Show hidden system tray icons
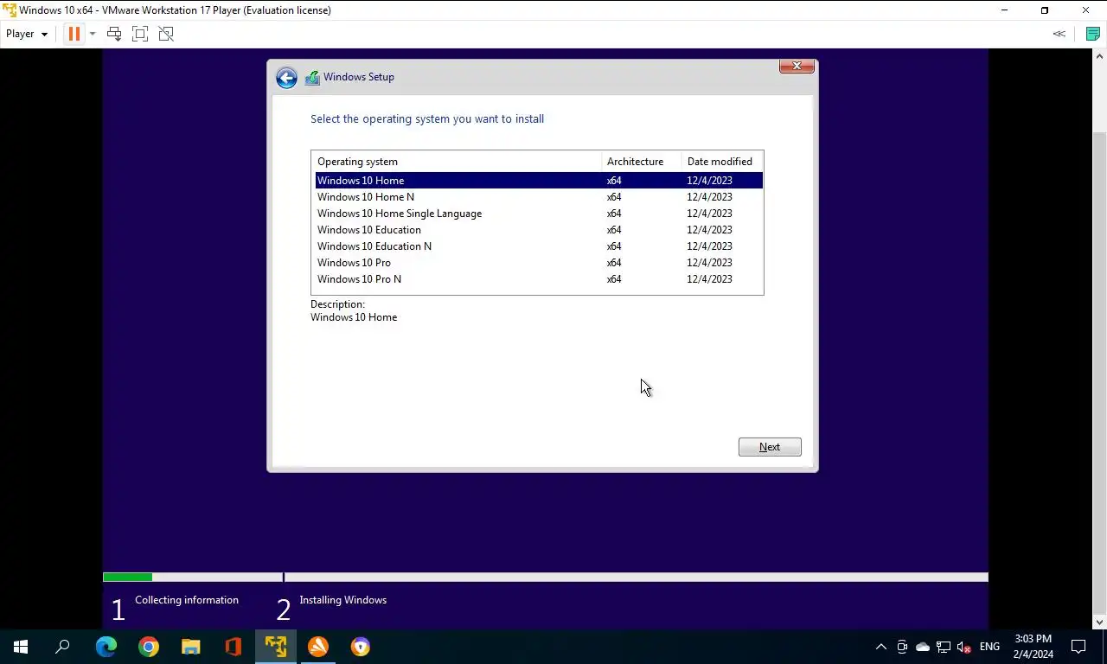 click(x=881, y=647)
